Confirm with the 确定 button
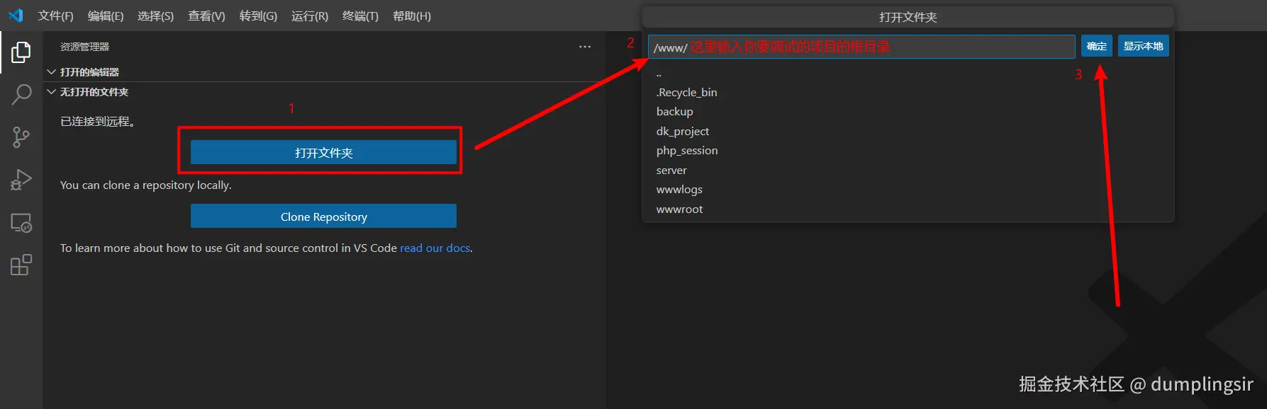Screen dimensions: 1267x409 tap(1096, 46)
